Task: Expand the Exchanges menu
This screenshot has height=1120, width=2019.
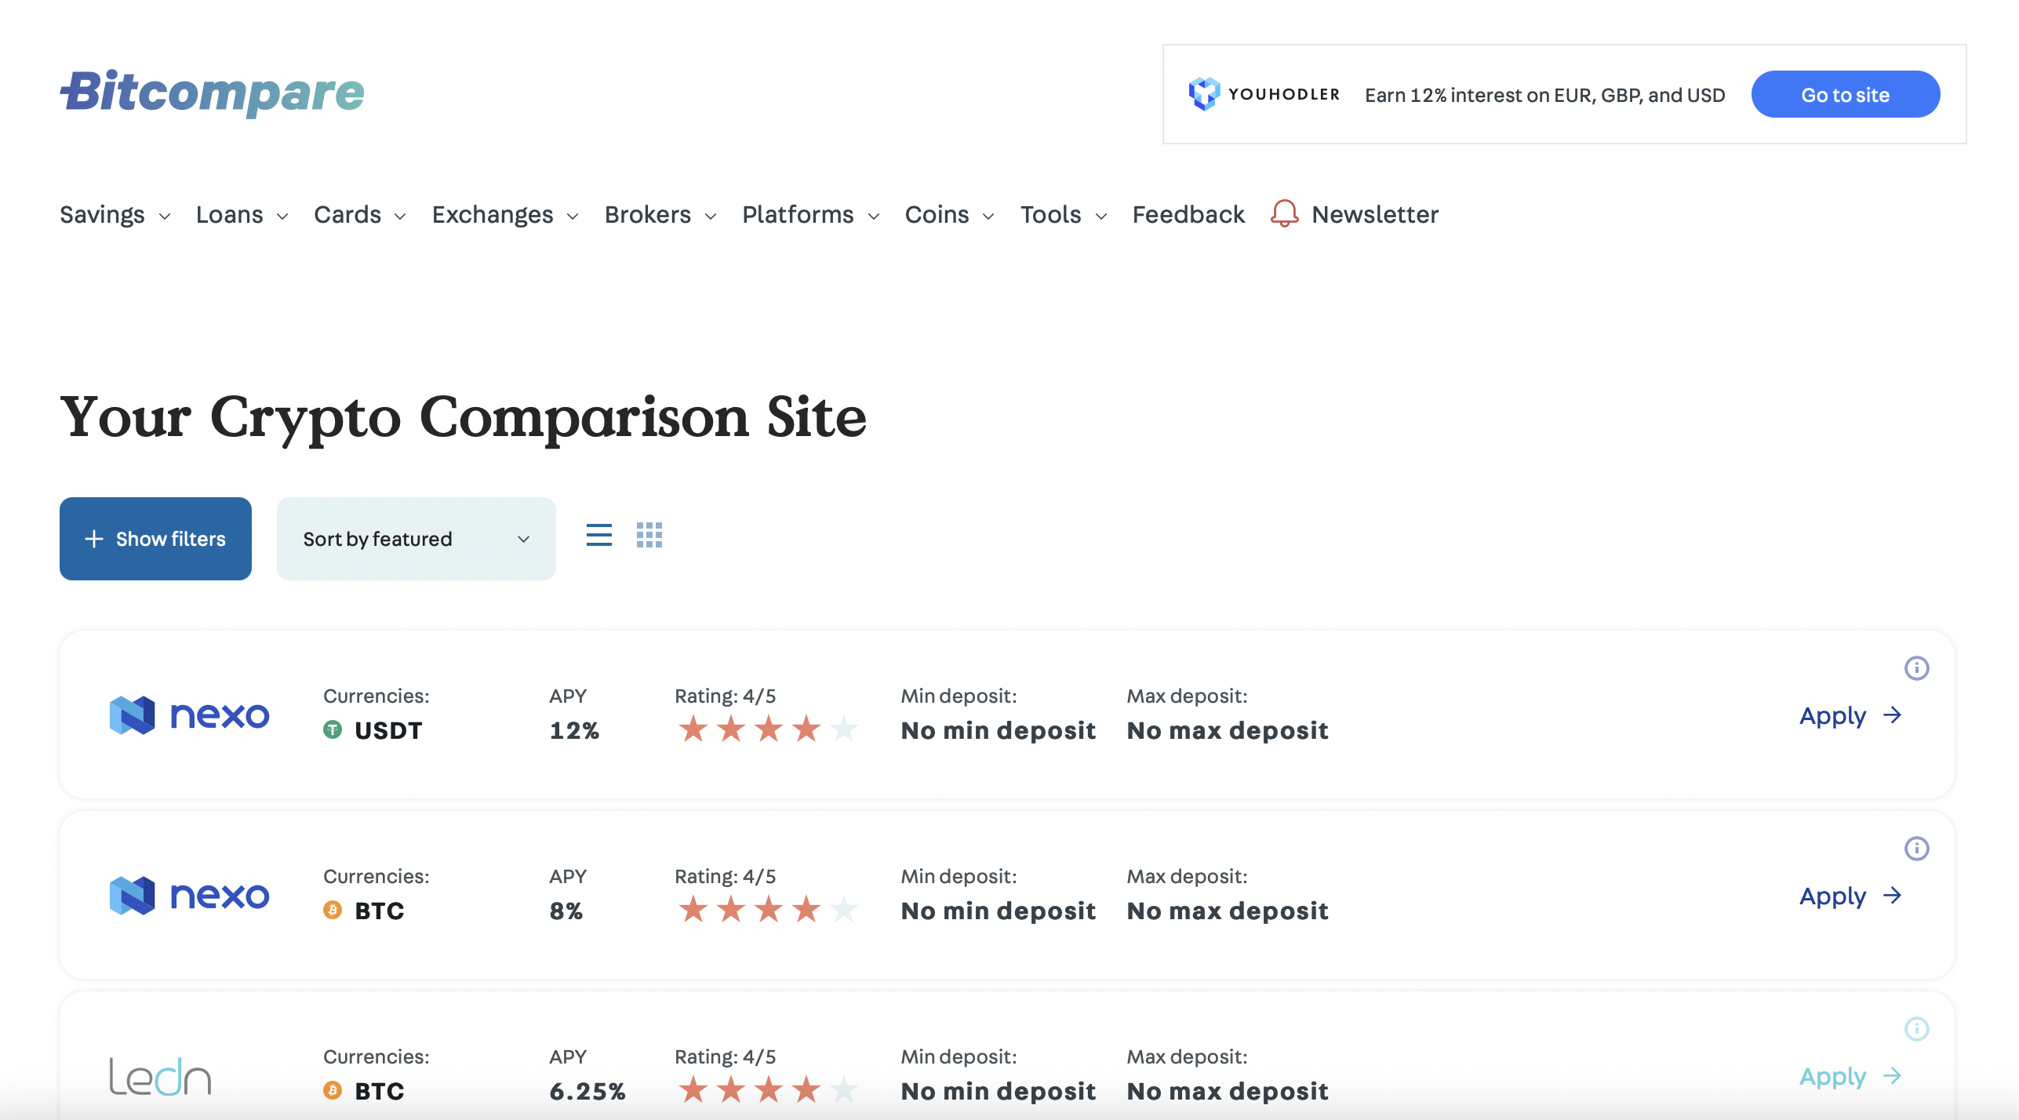Action: click(506, 214)
